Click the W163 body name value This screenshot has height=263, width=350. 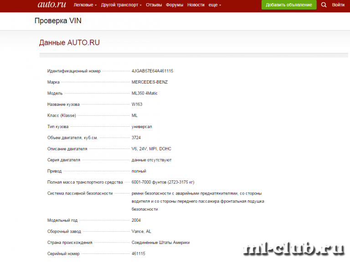tap(137, 104)
